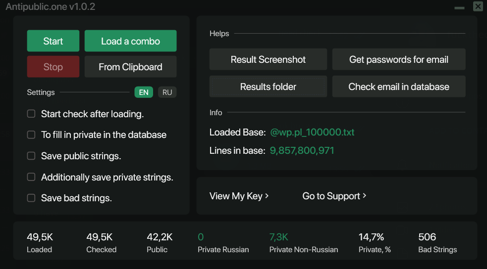The image size is (487, 269).
Task: Check Additionally save private strings option
Action: pyautogui.click(x=31, y=177)
